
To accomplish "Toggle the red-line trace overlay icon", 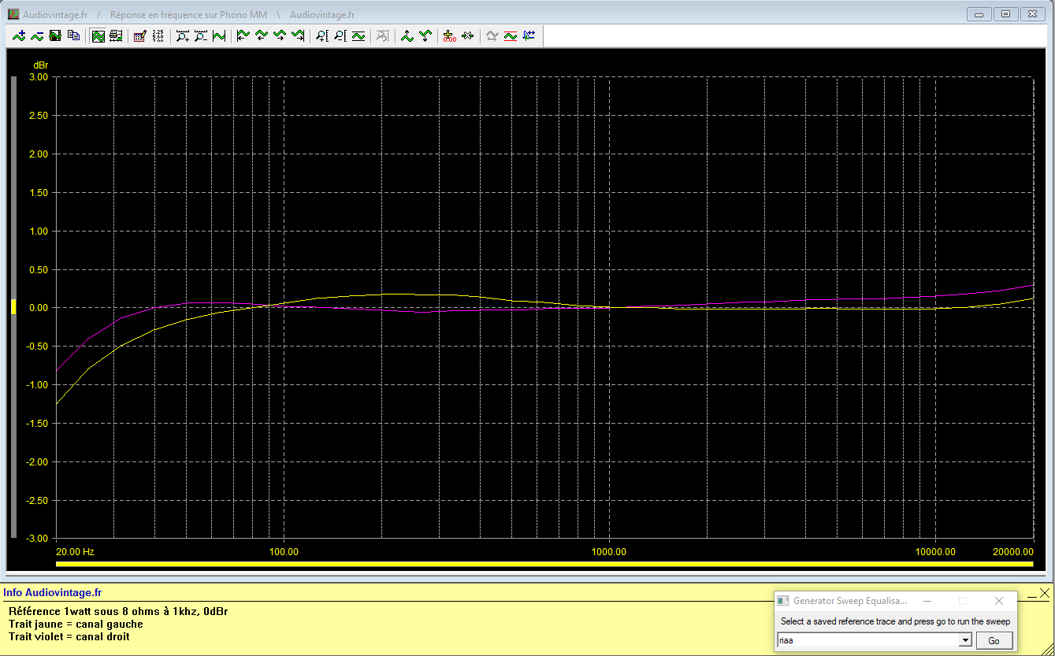I will (x=510, y=35).
